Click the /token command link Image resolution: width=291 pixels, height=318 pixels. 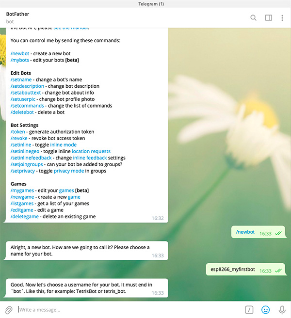tap(17, 132)
